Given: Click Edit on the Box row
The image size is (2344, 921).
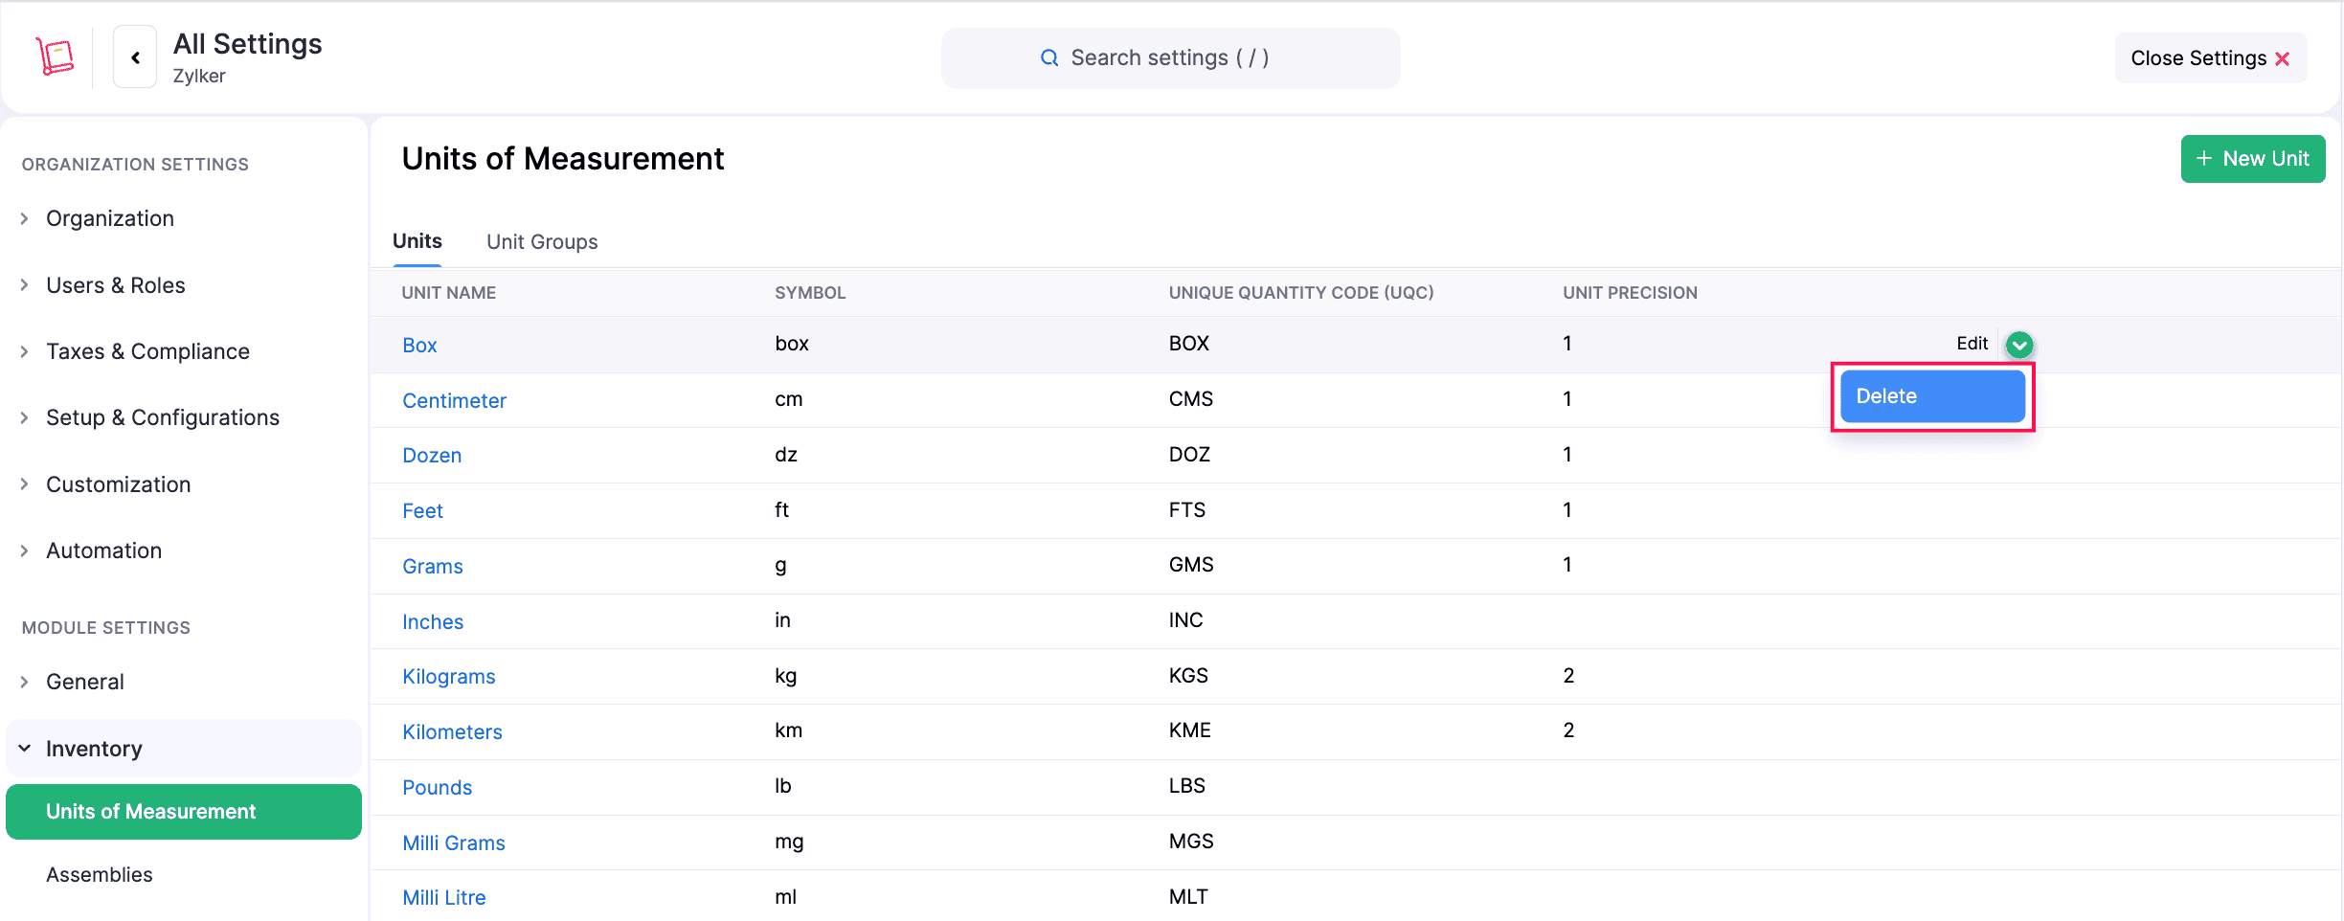Looking at the screenshot, I should [1972, 344].
